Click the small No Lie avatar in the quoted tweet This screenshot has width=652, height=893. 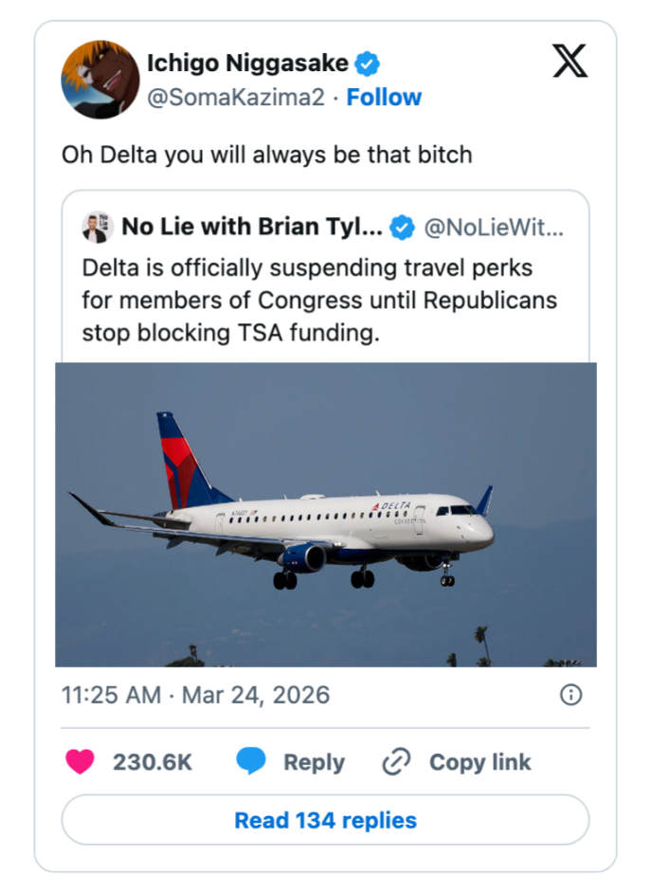tap(97, 228)
